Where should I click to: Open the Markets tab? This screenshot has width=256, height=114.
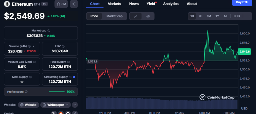click(114, 4)
